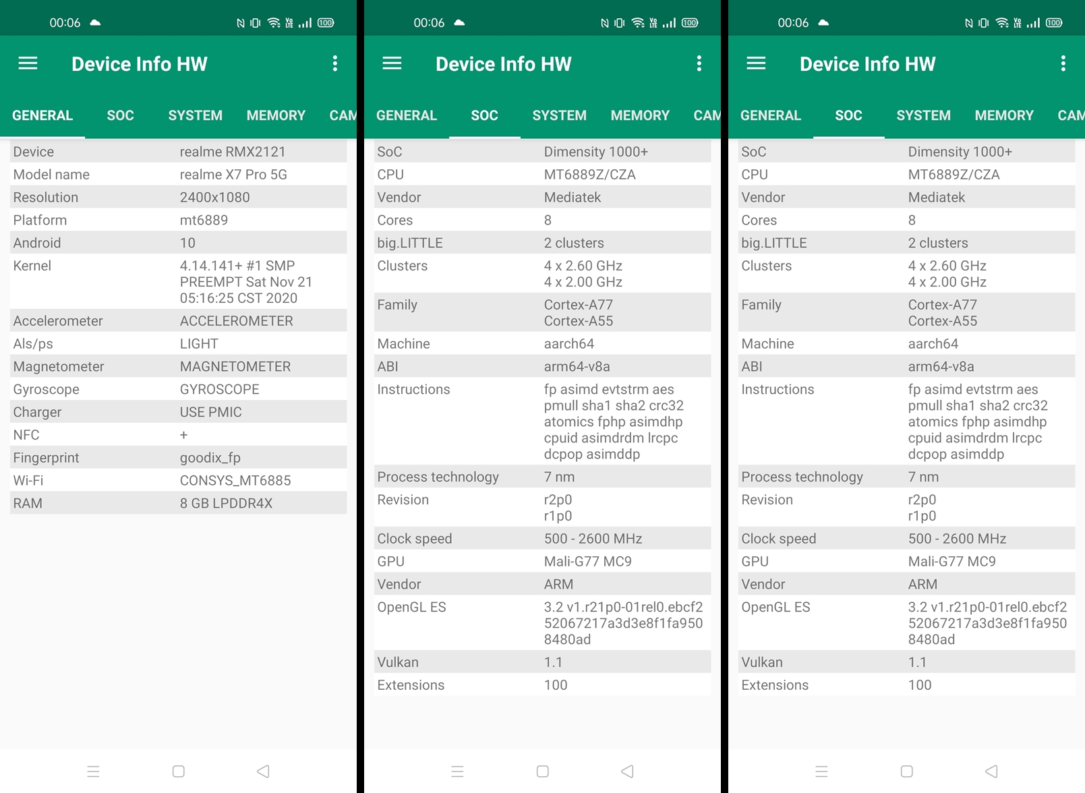Tap 'ACCELEROMETER' sensor value

tap(236, 321)
